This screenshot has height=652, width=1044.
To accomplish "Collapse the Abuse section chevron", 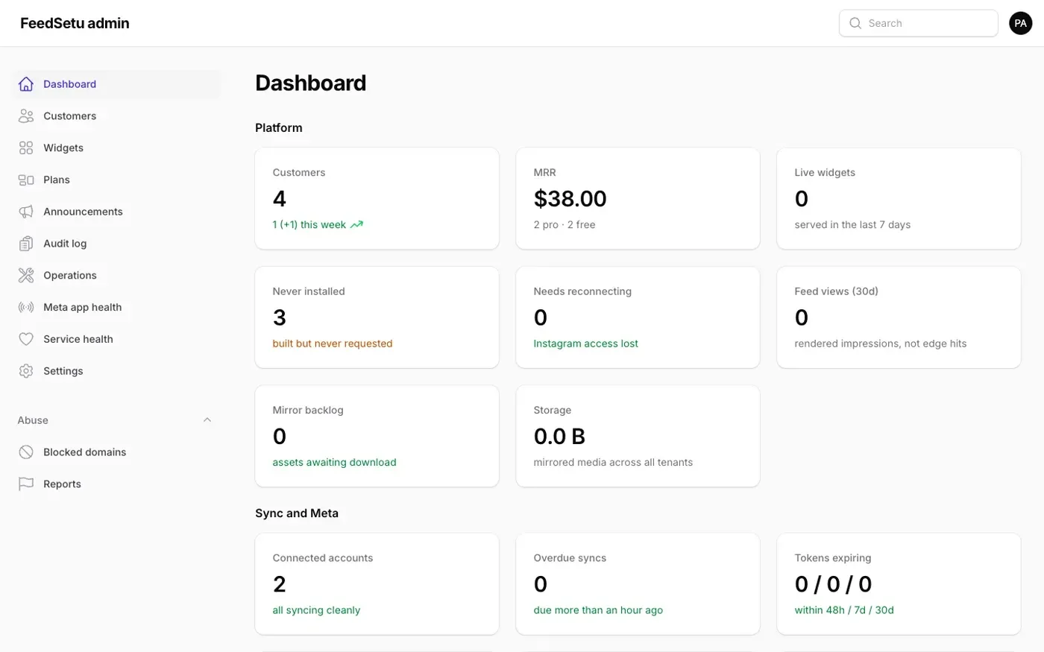I will point(207,420).
